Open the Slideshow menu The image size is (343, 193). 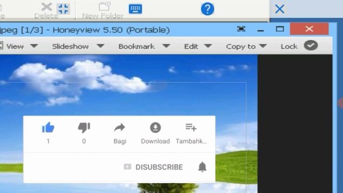[x=70, y=47]
